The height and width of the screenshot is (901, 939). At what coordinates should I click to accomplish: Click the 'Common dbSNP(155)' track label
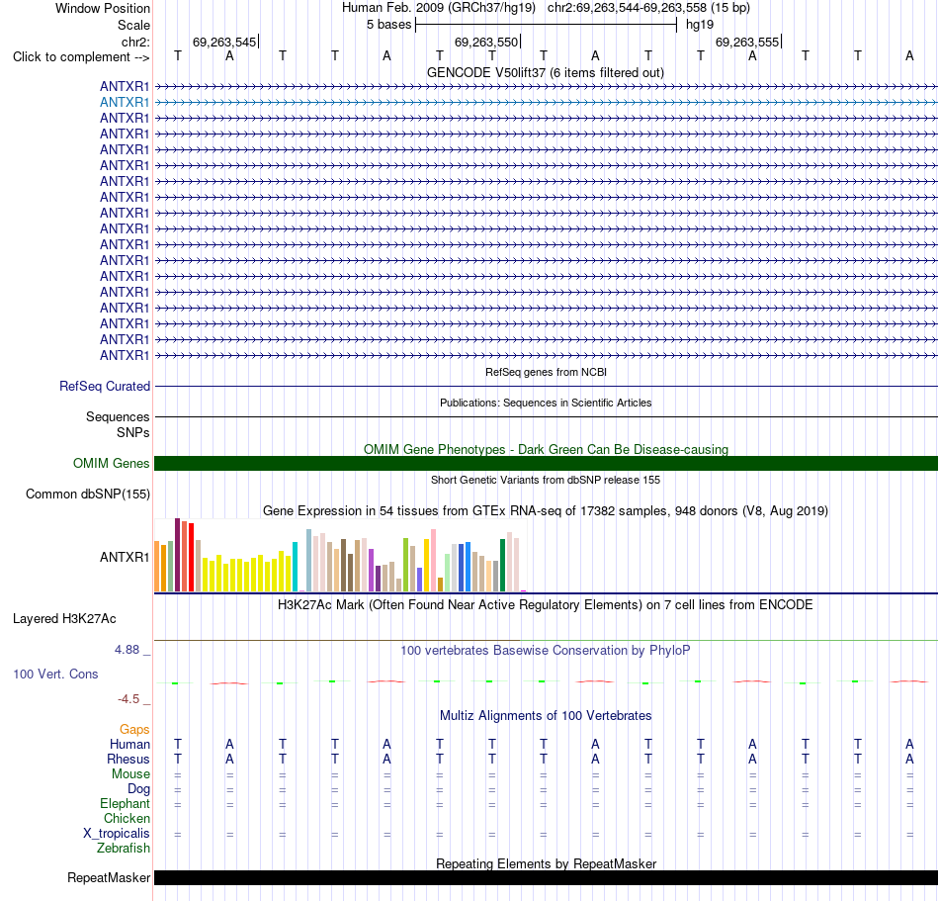[x=87, y=495]
